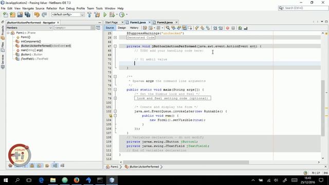This screenshot has height=185, width=329.
Task: Toggle Show Inherited Members in Navigator
Action: coord(10,165)
